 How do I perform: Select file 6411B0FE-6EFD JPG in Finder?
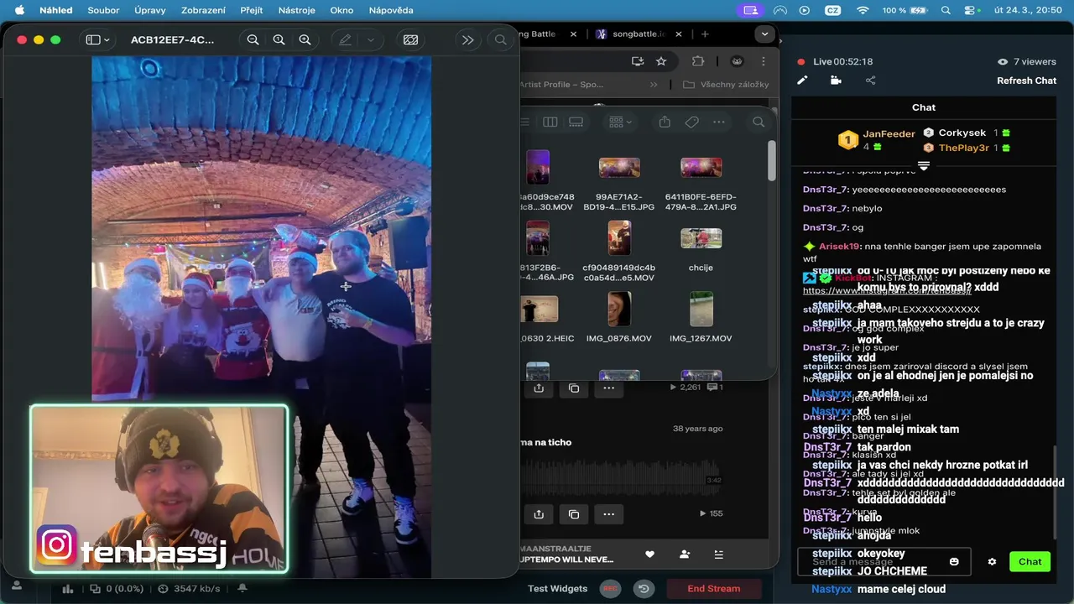[701, 181]
